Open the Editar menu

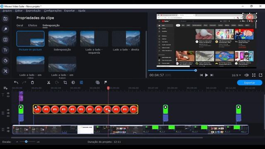[x=19, y=11]
